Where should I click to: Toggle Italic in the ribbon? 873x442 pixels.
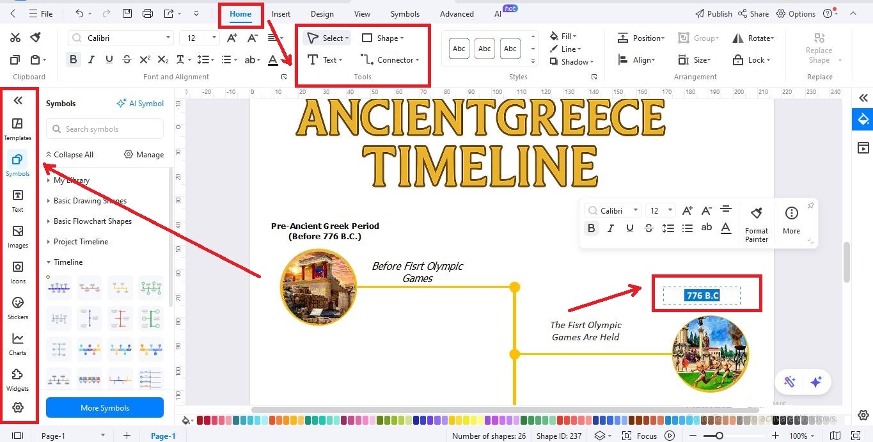click(91, 59)
